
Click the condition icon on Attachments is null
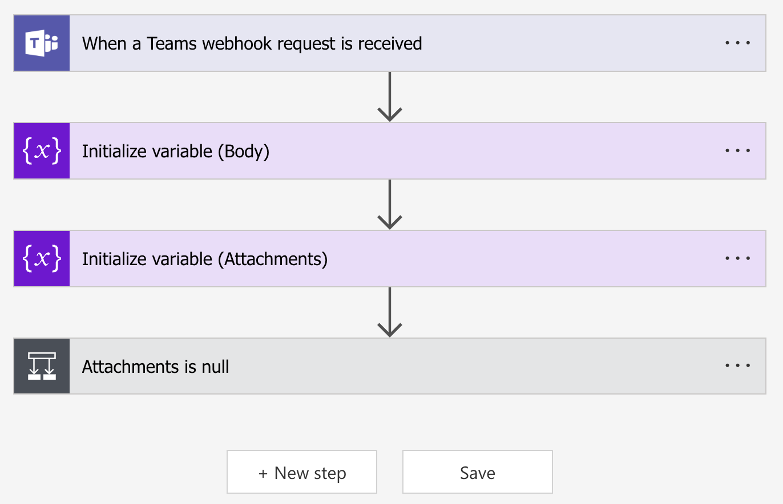[42, 366]
